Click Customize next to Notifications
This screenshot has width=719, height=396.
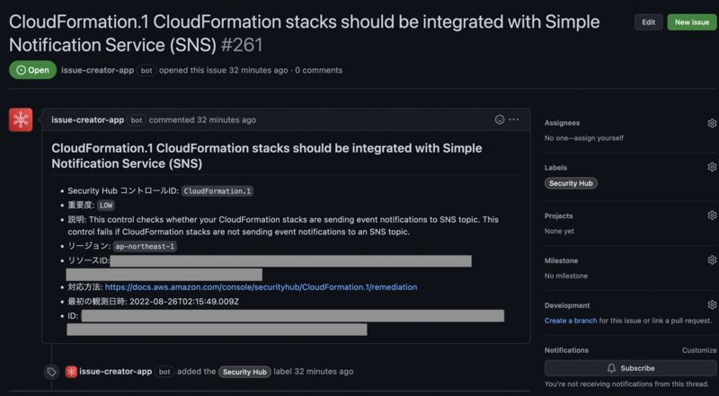click(x=699, y=350)
